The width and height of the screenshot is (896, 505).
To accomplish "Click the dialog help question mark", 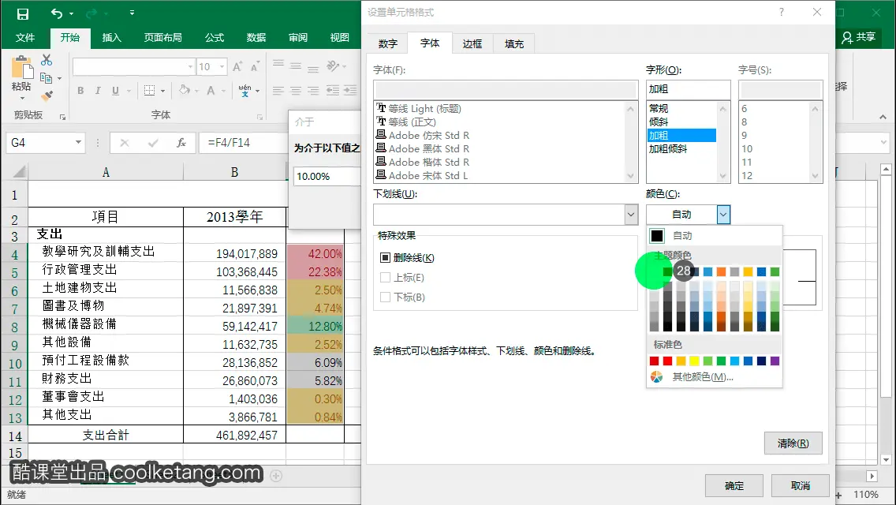I will [x=781, y=12].
